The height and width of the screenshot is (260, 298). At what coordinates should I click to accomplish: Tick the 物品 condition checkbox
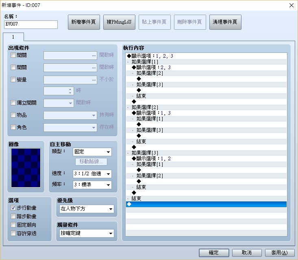coord(13,115)
